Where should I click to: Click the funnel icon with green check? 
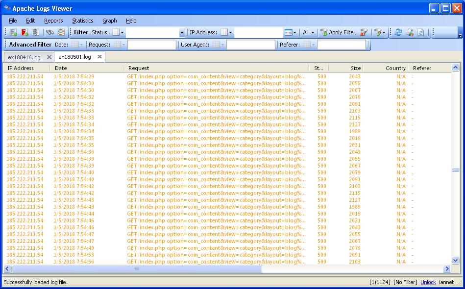click(x=377, y=32)
